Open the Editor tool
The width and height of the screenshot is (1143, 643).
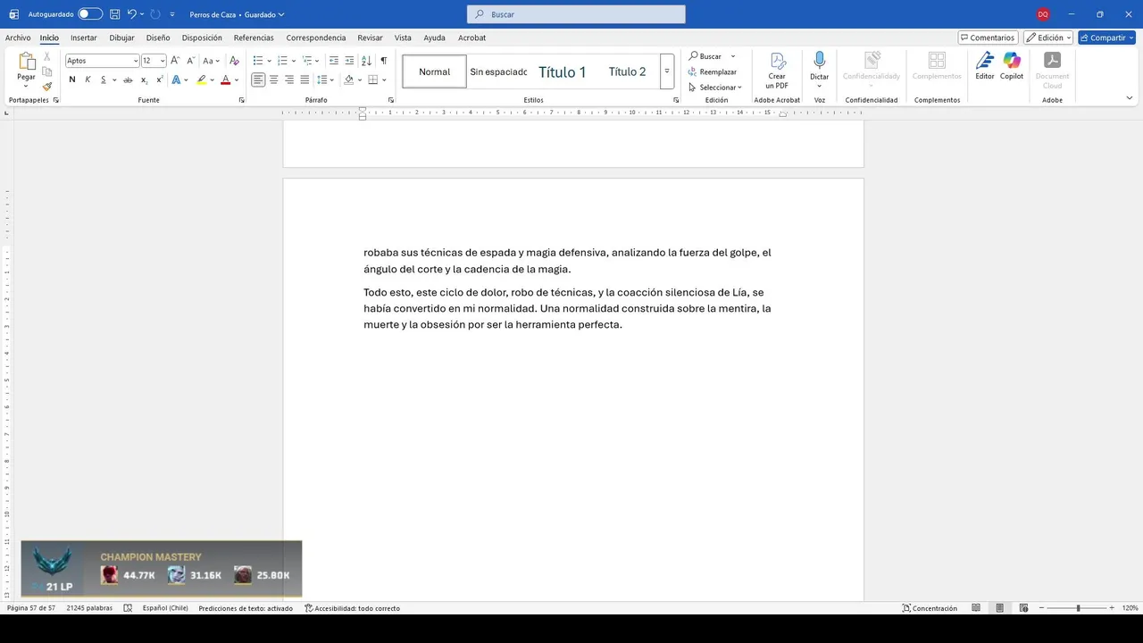point(984,66)
